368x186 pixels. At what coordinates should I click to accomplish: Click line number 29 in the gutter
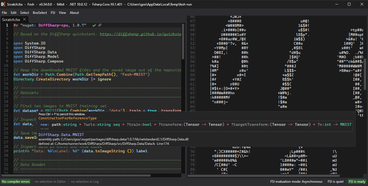point(6,151)
